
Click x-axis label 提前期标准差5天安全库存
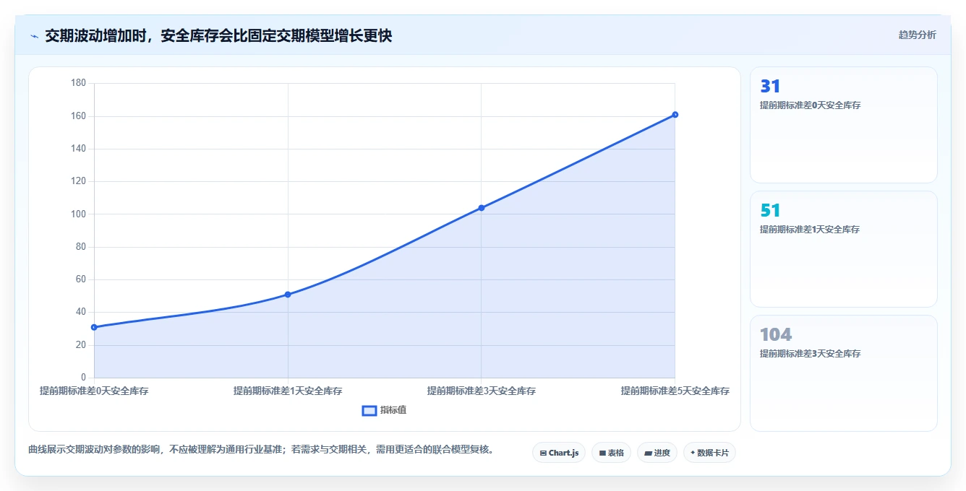point(675,391)
